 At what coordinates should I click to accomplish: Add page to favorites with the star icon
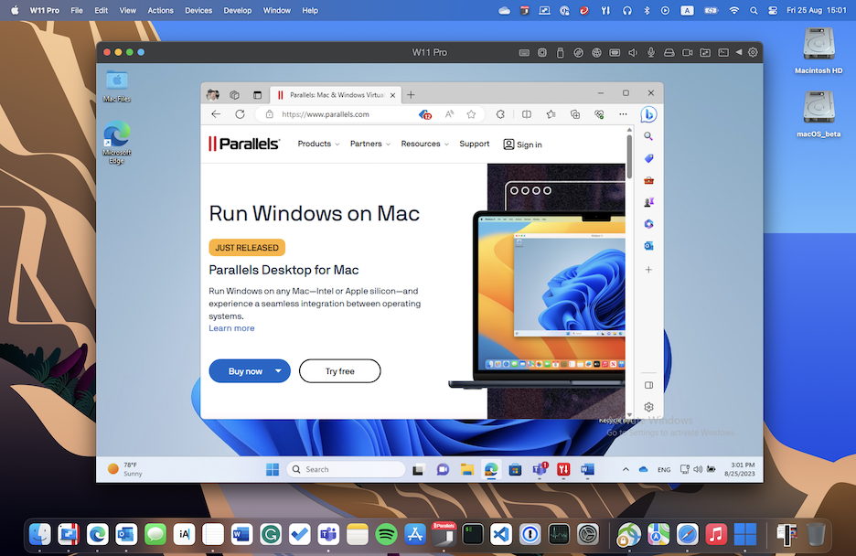(x=470, y=114)
